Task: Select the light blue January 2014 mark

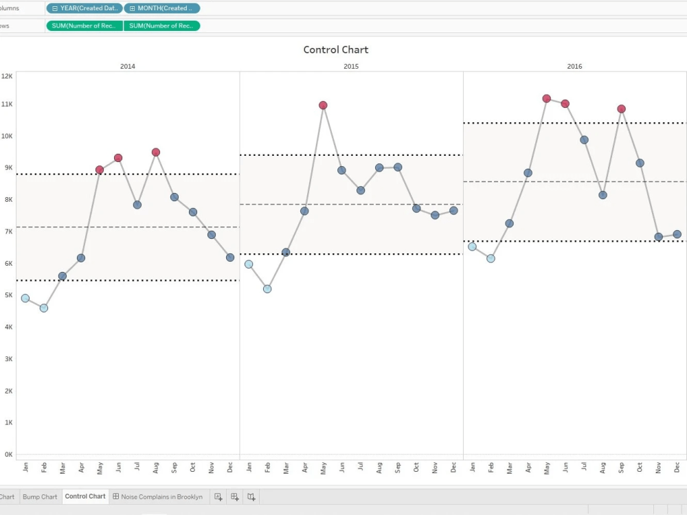Action: 25,298
